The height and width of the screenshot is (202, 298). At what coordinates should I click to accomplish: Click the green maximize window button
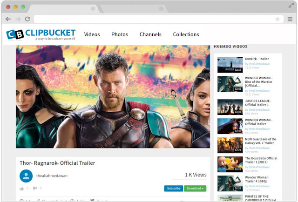click(x=23, y=7)
